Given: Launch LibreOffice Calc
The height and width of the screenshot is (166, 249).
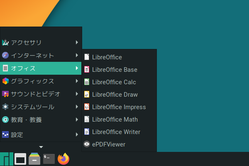Looking at the screenshot, I should pyautogui.click(x=119, y=82).
